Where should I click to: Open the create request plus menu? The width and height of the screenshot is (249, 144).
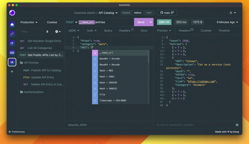[x=58, y=32]
